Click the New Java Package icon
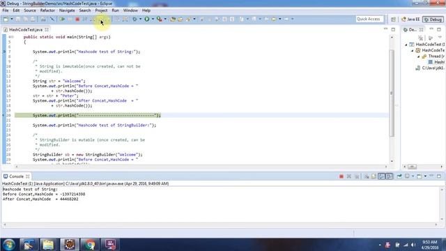The image size is (446, 251). (x=173, y=19)
